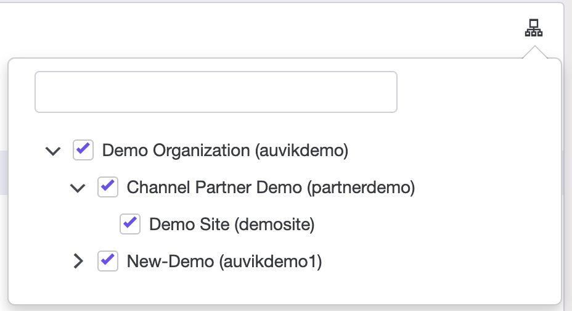Image resolution: width=572 pixels, height=311 pixels.
Task: Expand the New-Demo (auvikdemo1) node
Action: 78,261
